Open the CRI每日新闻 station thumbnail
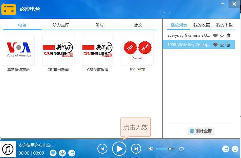This screenshot has height=158, width=241. pyautogui.click(x=58, y=50)
